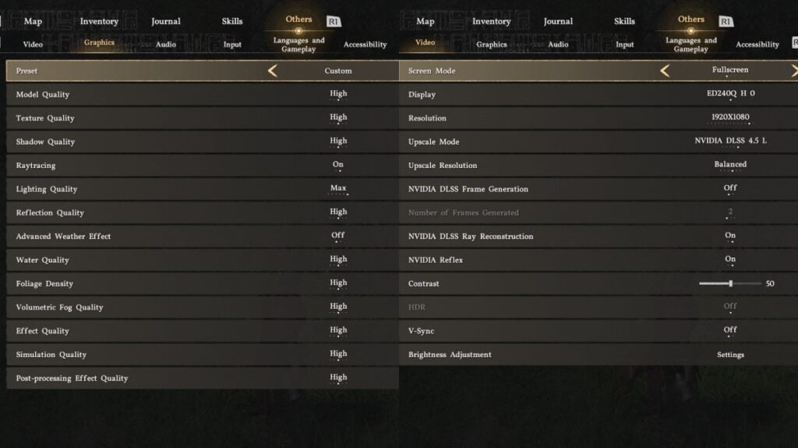The image size is (798, 448).
Task: Click the left arrow on the Preset row
Action: 272,70
